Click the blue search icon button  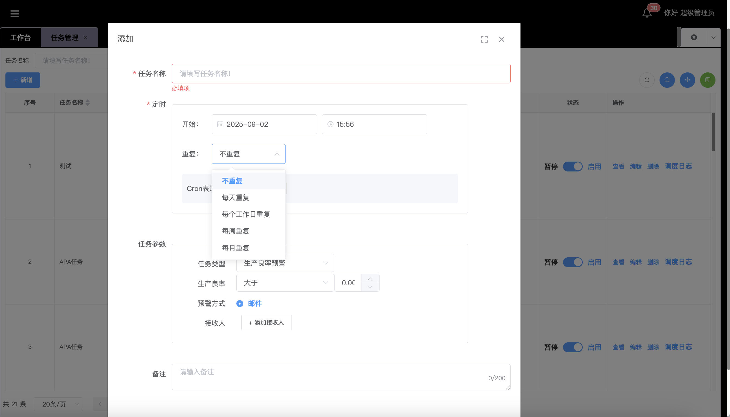click(x=667, y=80)
